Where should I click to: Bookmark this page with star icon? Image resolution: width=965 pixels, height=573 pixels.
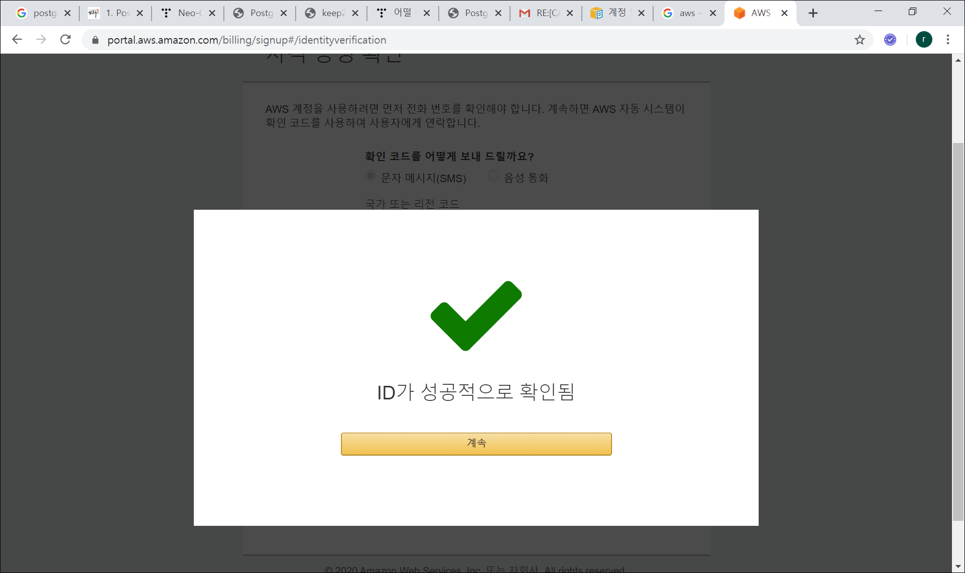(x=860, y=40)
